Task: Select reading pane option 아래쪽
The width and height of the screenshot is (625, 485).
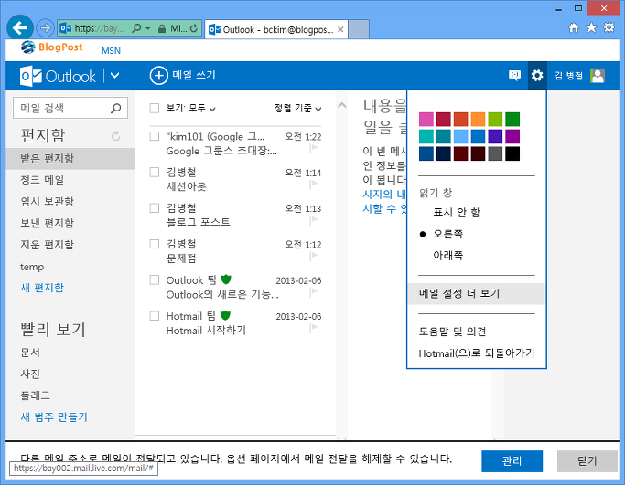Action: coord(448,255)
